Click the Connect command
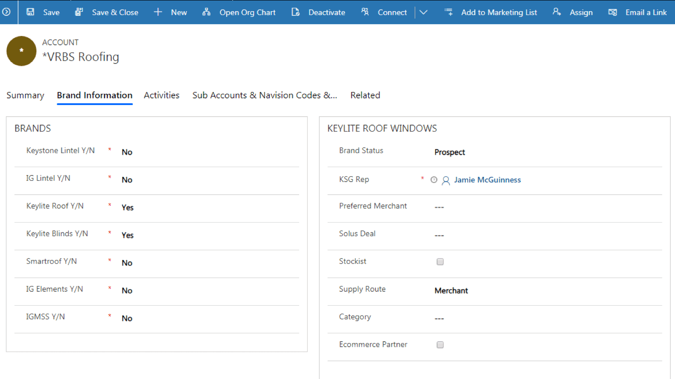This screenshot has width=675, height=379. pos(384,12)
